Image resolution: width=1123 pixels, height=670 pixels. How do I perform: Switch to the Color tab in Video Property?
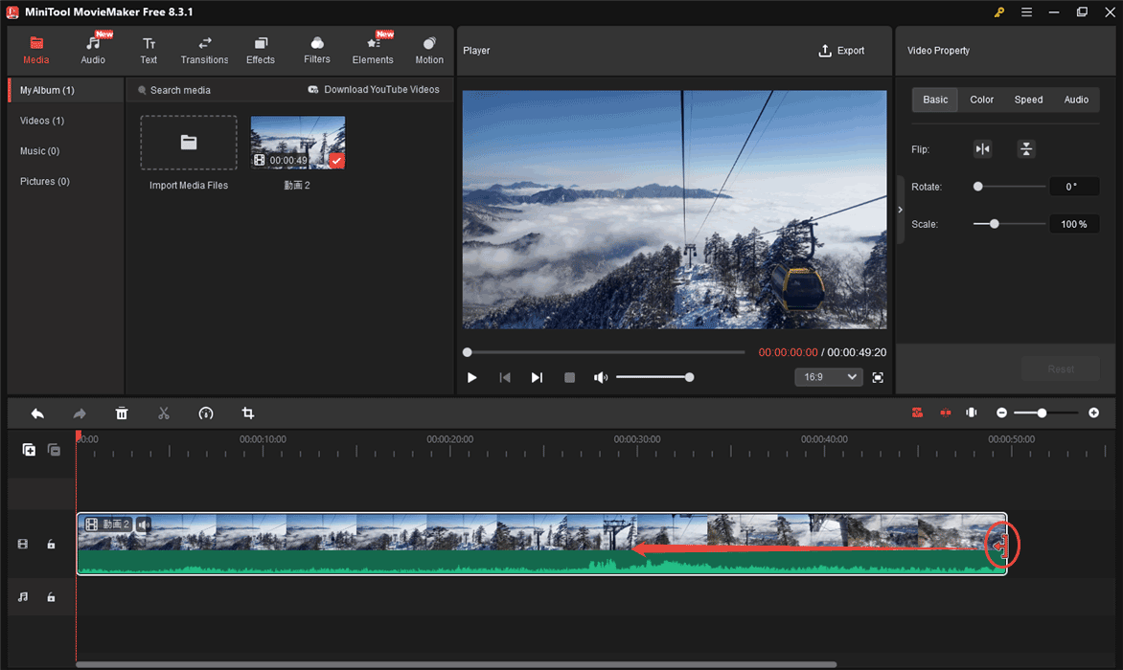tap(981, 99)
